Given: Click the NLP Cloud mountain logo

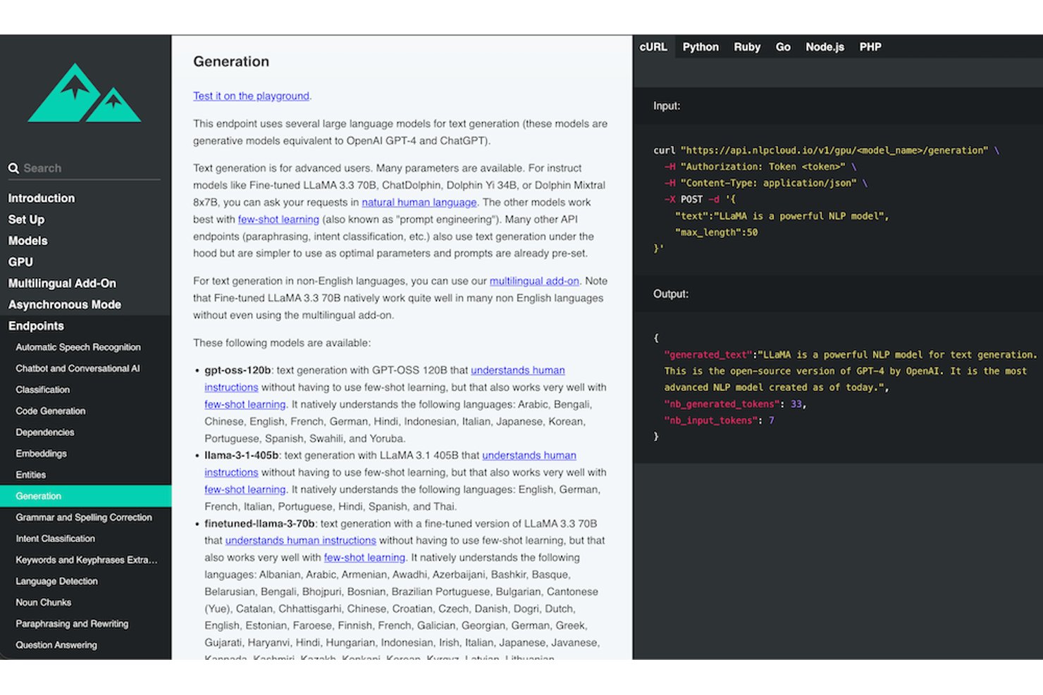Looking at the screenshot, I should pyautogui.click(x=85, y=93).
